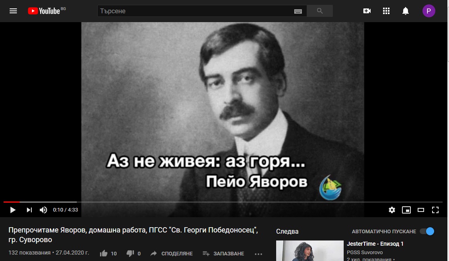The width and height of the screenshot is (449, 261).
Task: Open the purple account avatar menu
Action: click(x=428, y=11)
